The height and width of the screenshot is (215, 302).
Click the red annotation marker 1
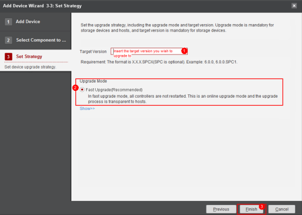pos(184,51)
